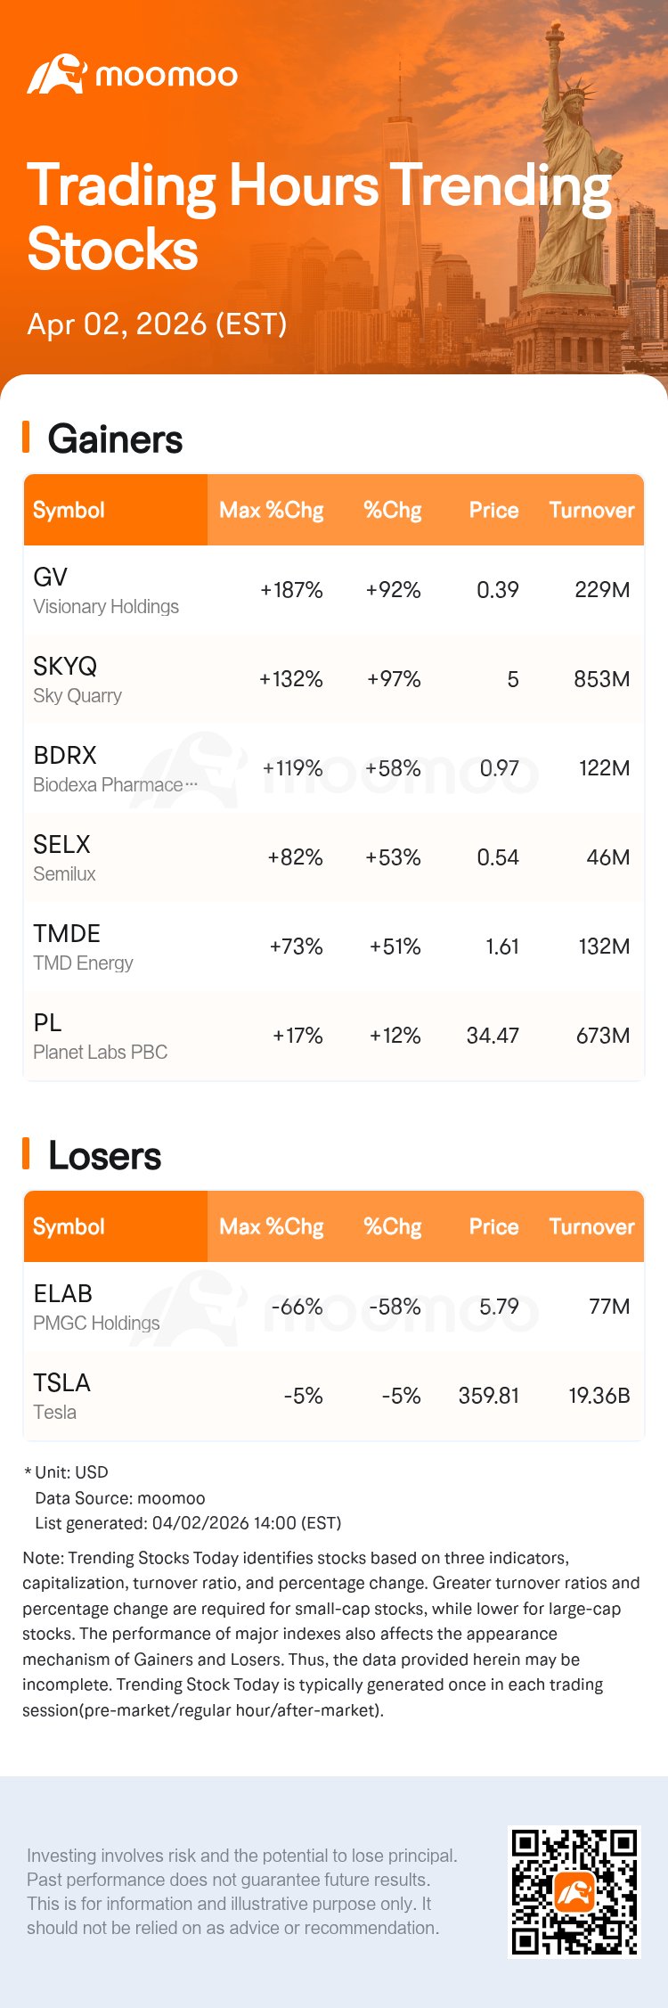This screenshot has width=668, height=2008.
Task: Open TMDE TMD Energy listing
Action: (x=83, y=947)
